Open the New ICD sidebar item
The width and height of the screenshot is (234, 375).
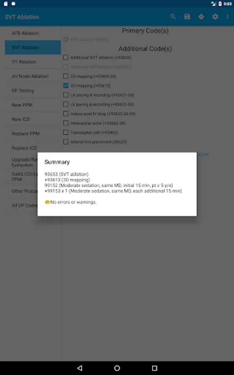33,119
